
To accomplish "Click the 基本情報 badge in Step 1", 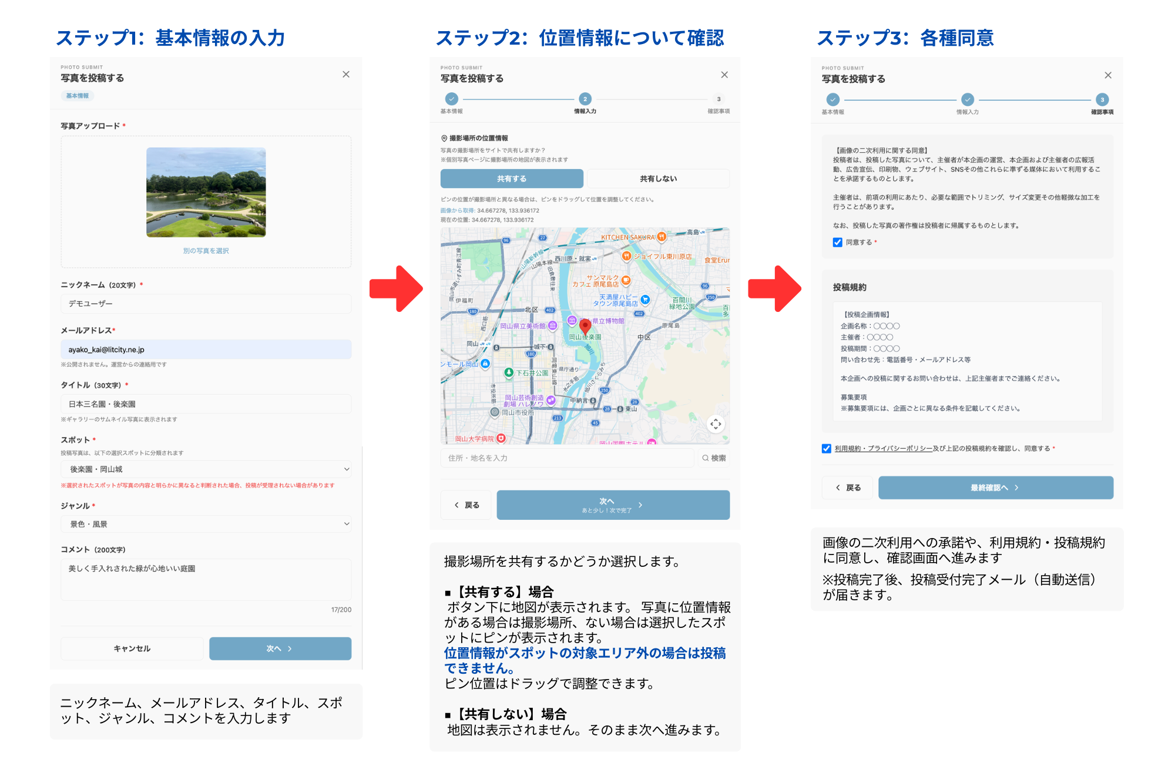I will 78,96.
